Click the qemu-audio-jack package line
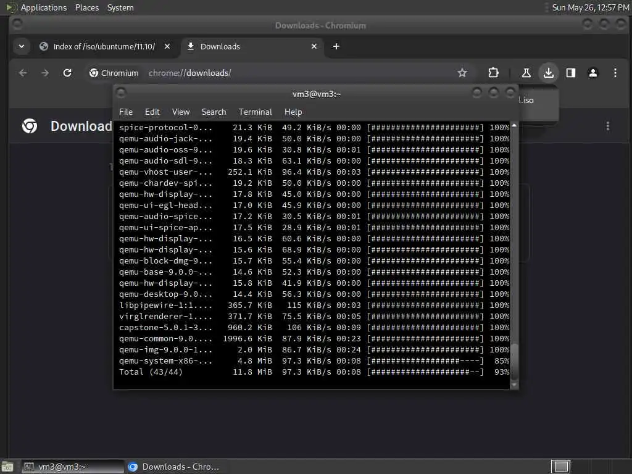632x474 pixels. click(x=314, y=139)
